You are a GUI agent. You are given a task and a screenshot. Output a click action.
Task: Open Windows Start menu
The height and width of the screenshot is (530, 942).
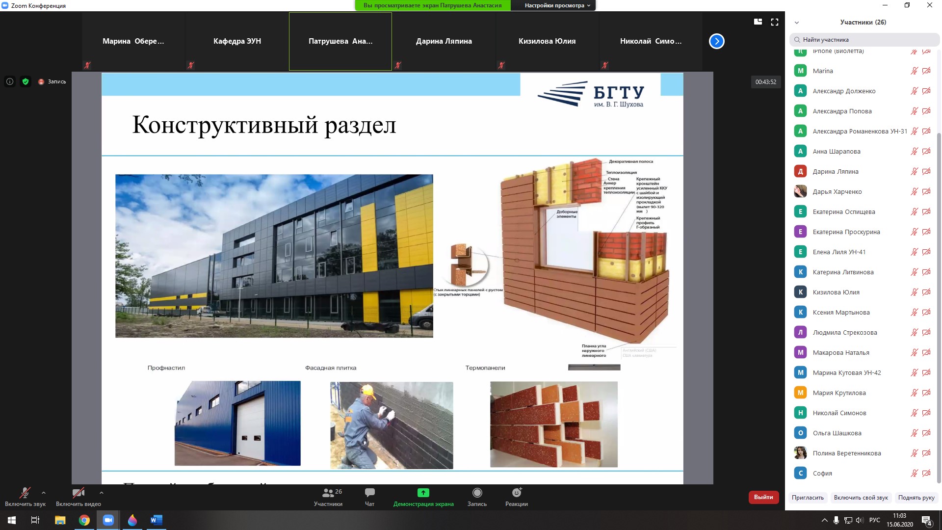pos(12,520)
